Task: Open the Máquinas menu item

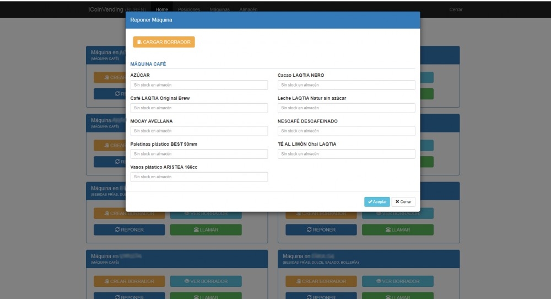Action: (x=219, y=9)
